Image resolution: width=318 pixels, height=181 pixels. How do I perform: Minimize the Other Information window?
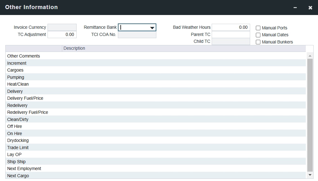pyautogui.click(x=295, y=8)
